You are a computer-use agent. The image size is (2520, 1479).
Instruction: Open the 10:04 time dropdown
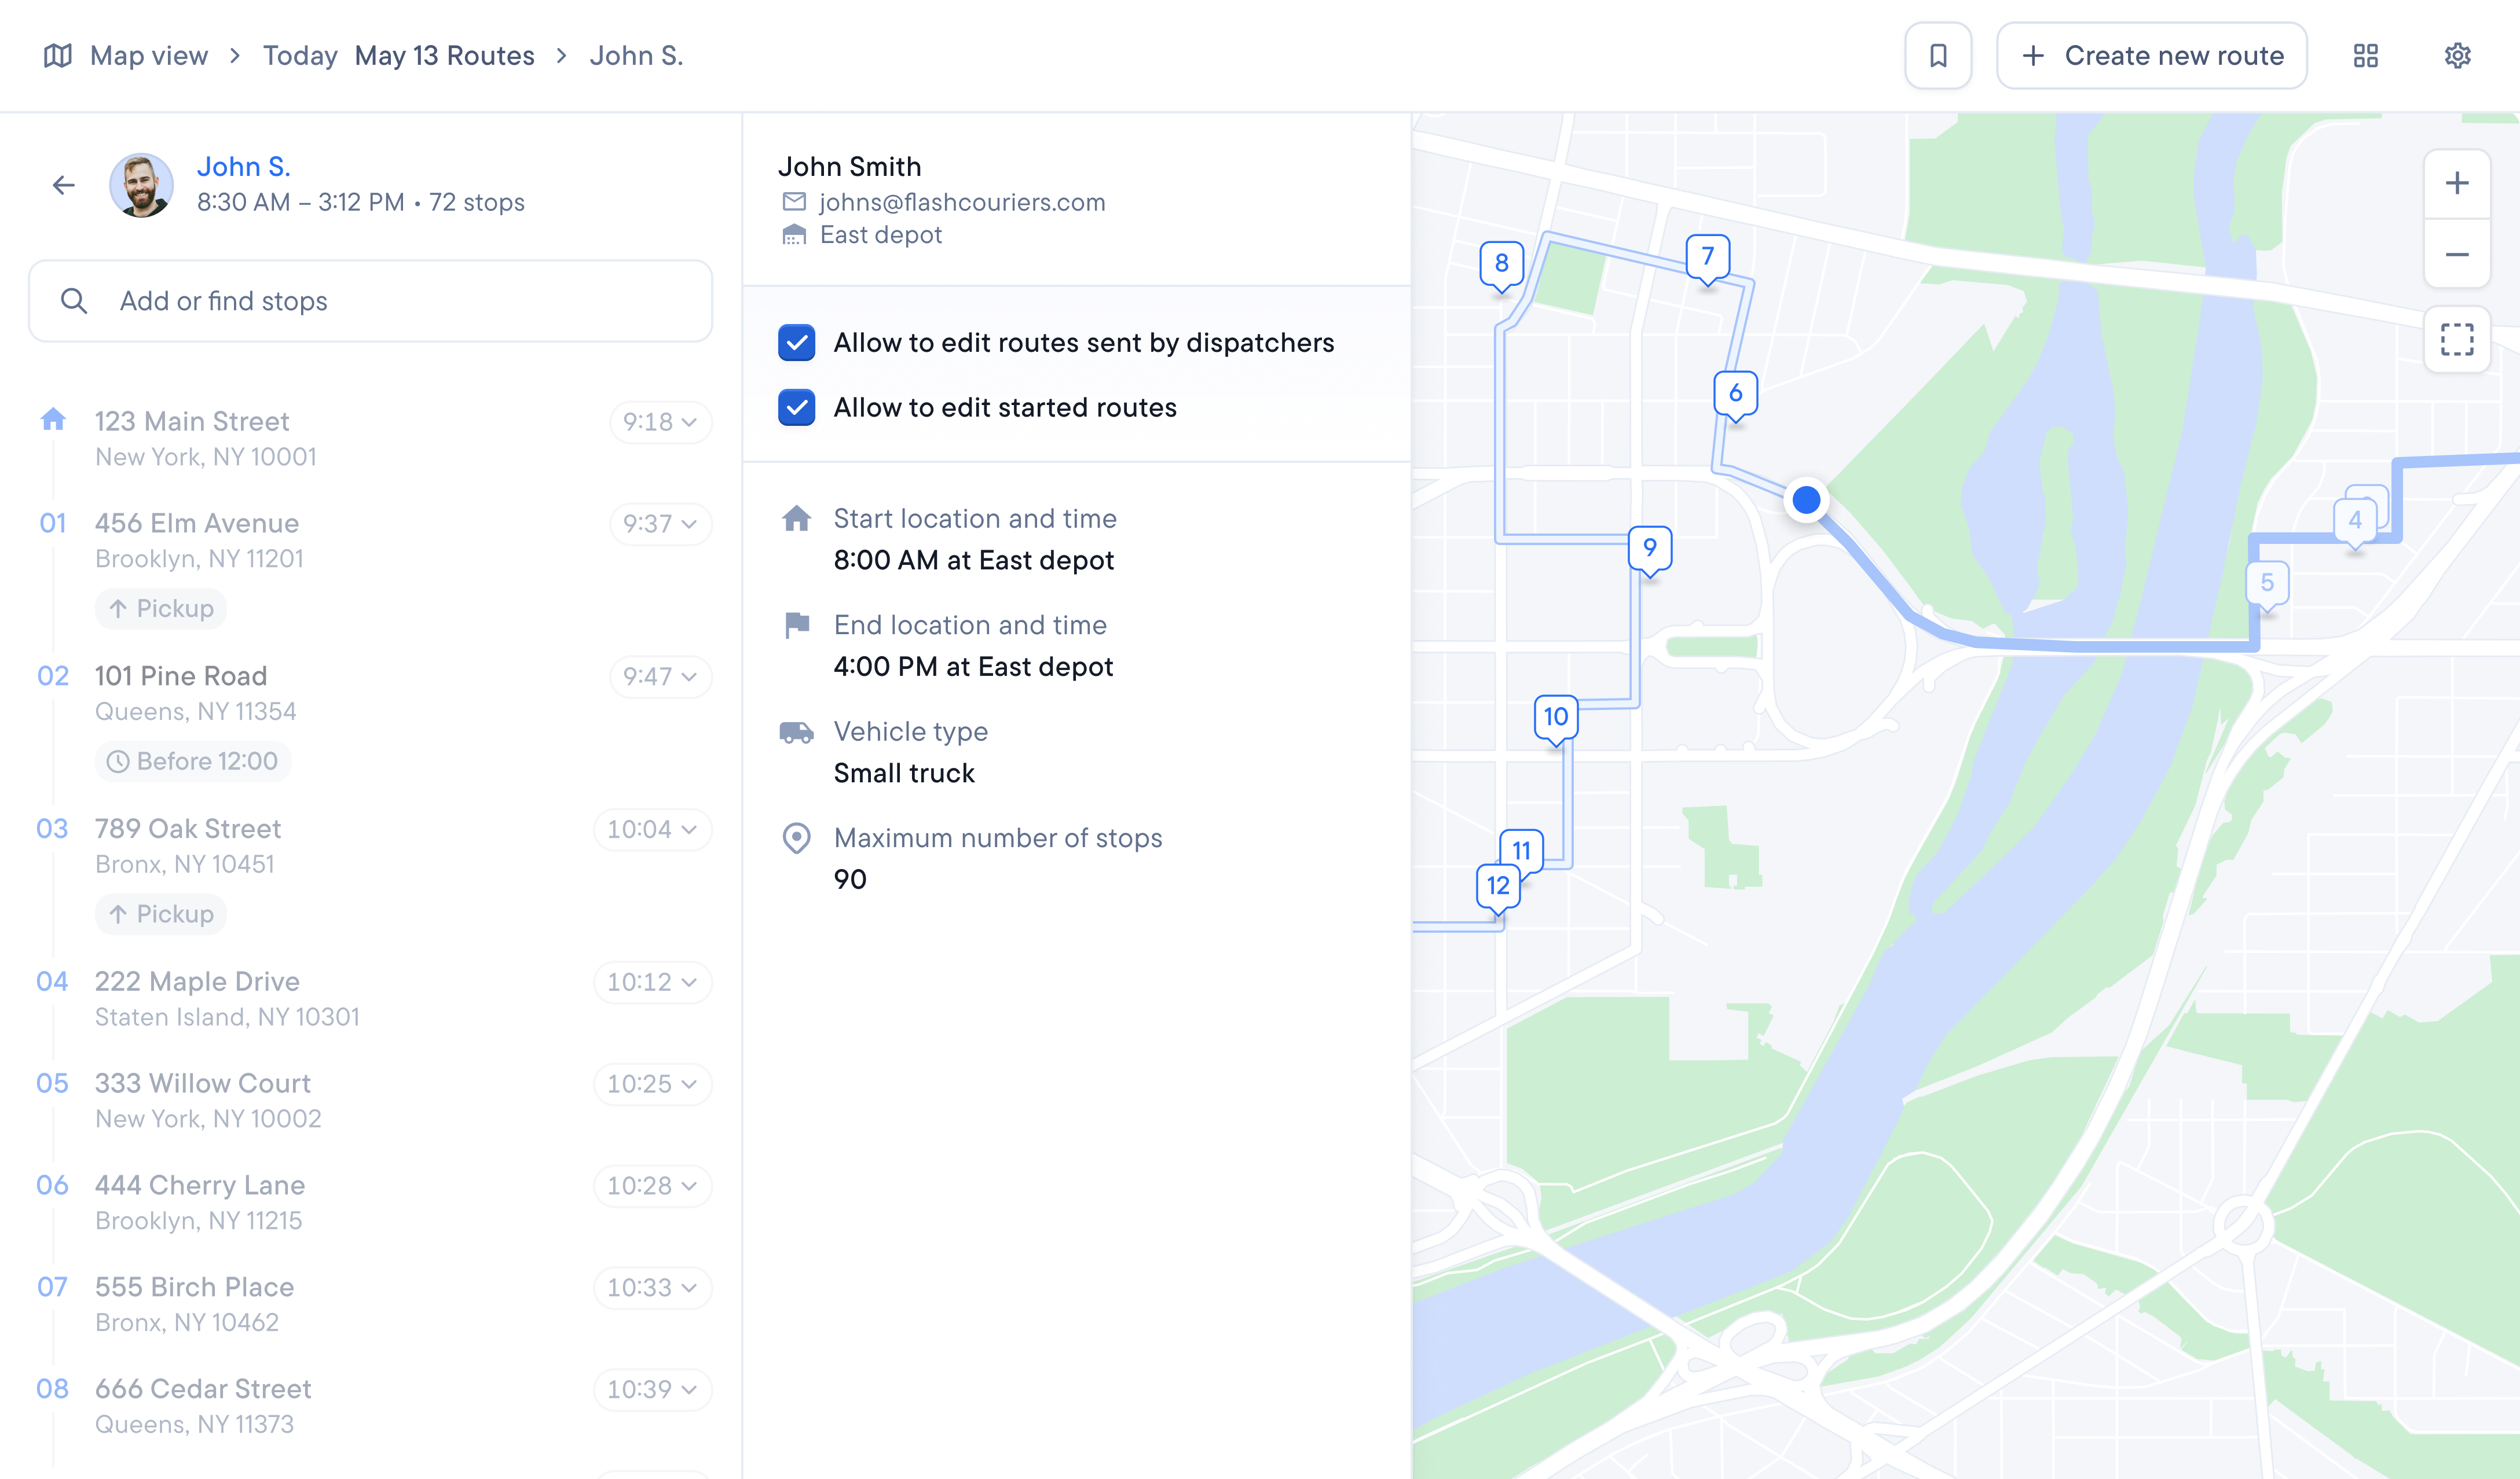pos(652,829)
